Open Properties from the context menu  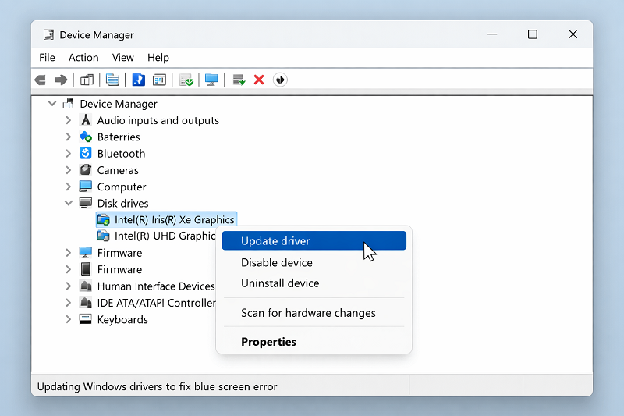tap(314, 342)
